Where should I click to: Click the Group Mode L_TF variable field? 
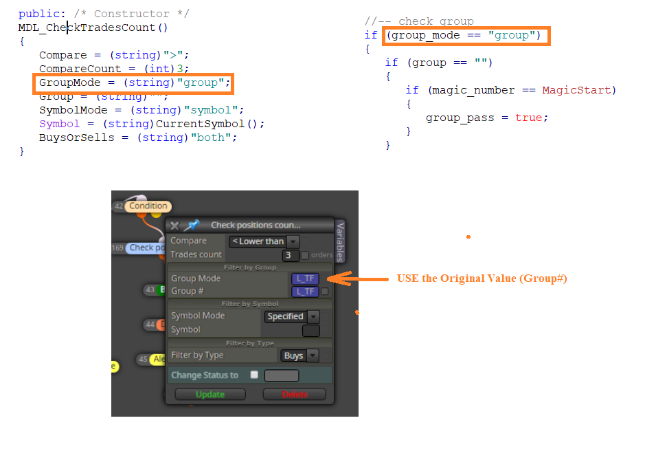click(x=305, y=278)
